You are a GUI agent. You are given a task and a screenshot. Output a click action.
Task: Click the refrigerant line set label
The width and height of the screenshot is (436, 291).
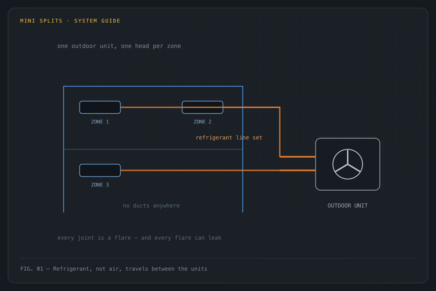click(229, 137)
